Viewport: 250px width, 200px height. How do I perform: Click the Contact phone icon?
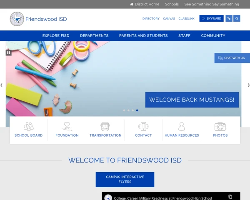pos(143,126)
